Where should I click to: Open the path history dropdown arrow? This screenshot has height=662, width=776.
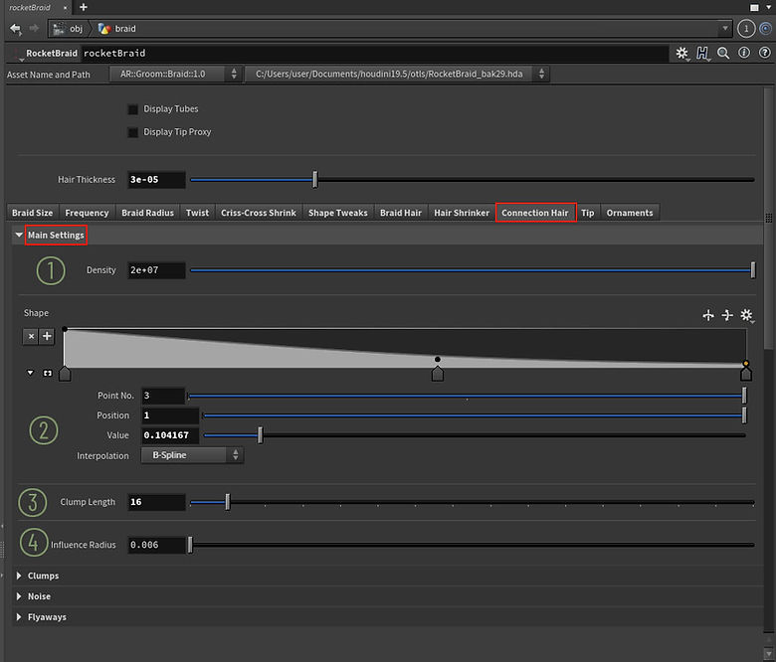click(x=725, y=29)
